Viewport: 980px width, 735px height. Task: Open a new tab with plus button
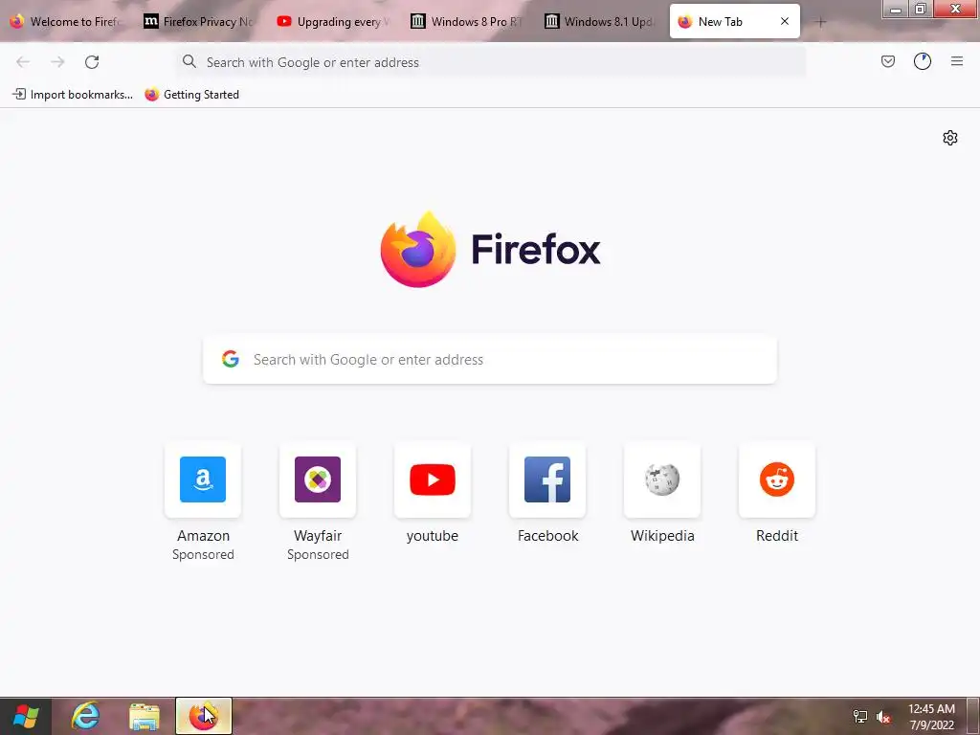point(820,22)
